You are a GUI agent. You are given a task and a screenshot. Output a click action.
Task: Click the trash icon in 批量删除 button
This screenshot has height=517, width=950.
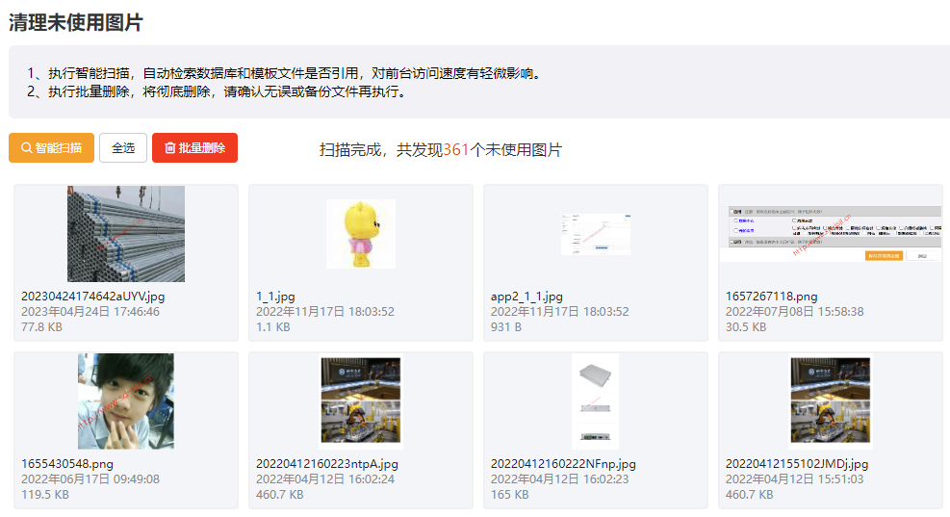(x=170, y=148)
